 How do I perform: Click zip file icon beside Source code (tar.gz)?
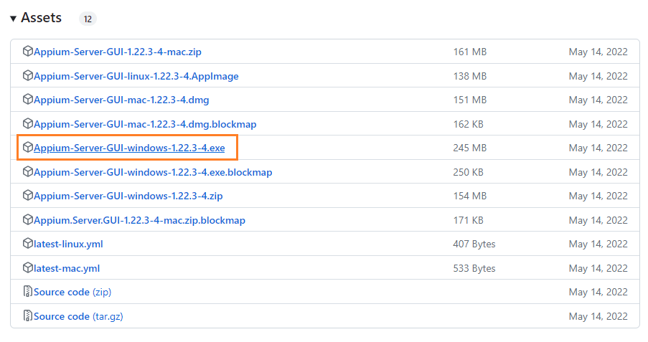[x=28, y=316]
